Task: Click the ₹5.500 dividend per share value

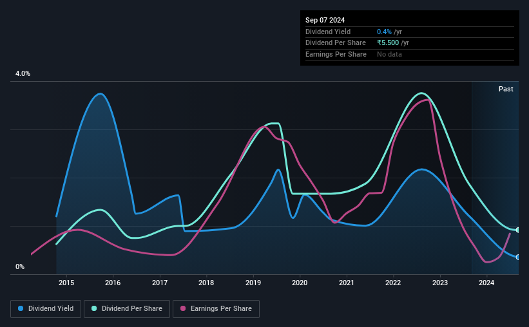Action: (x=388, y=43)
